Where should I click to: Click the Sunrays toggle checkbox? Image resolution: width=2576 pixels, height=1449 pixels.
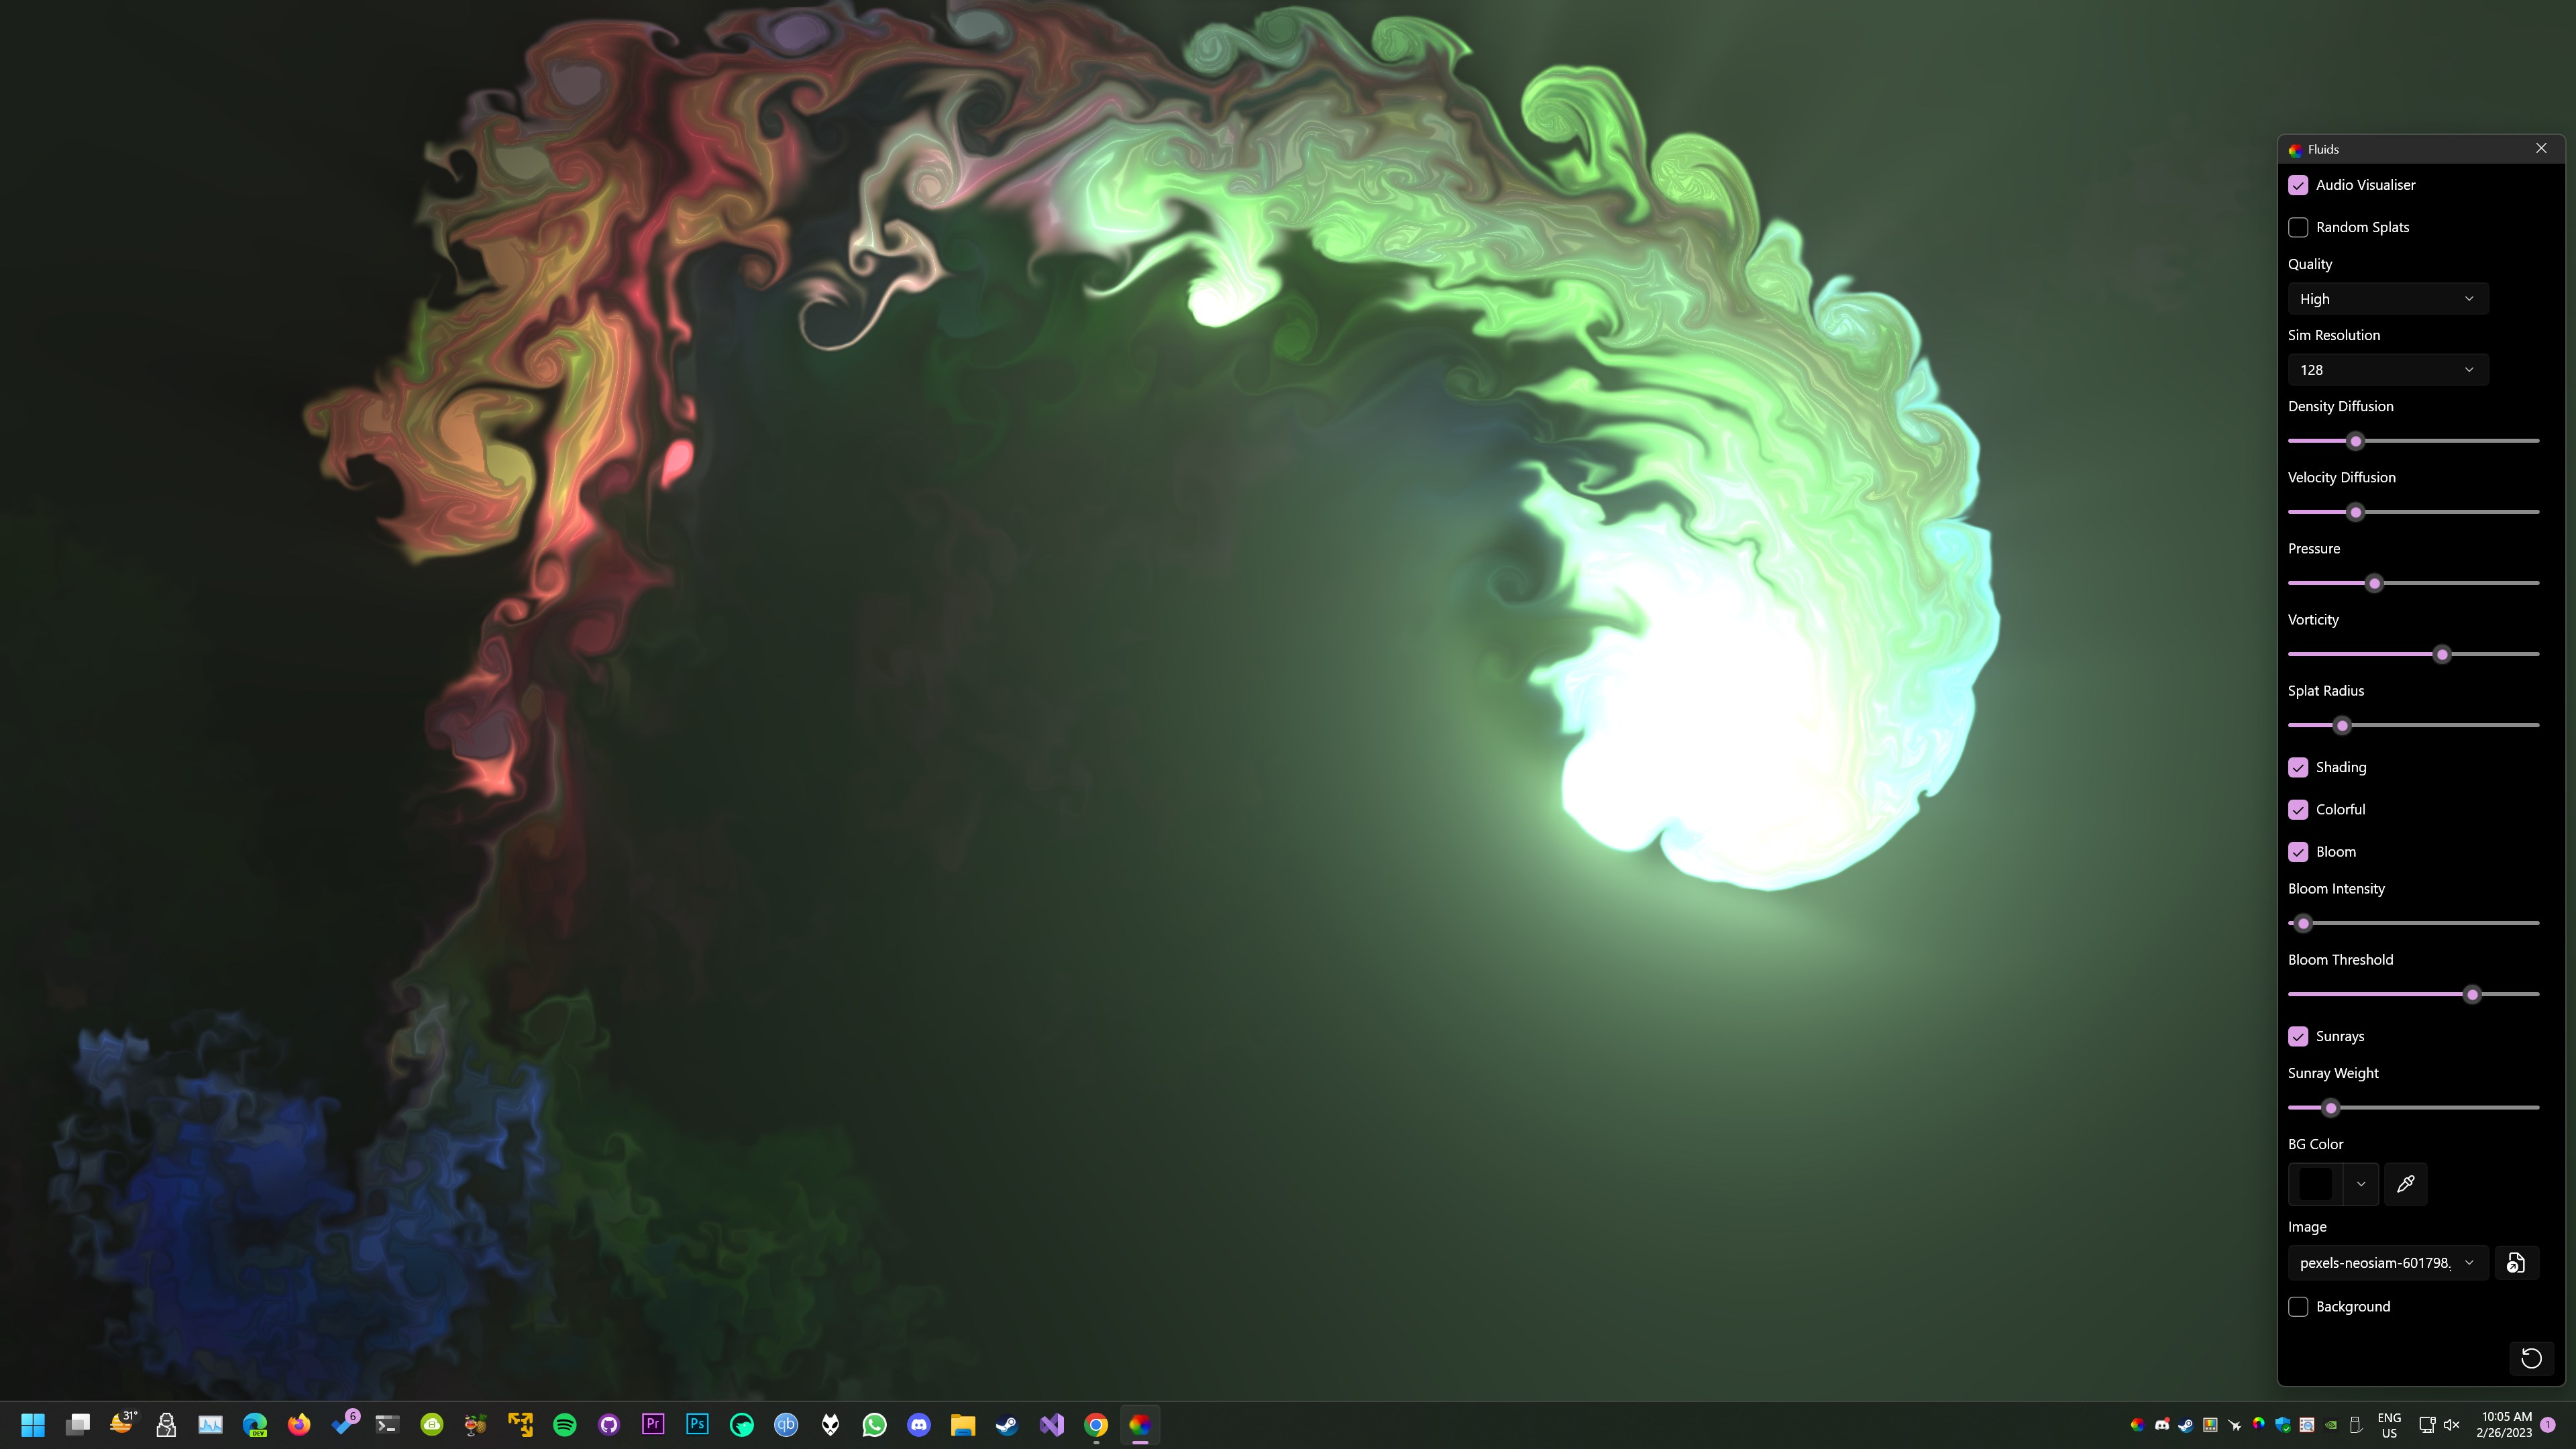[2298, 1035]
